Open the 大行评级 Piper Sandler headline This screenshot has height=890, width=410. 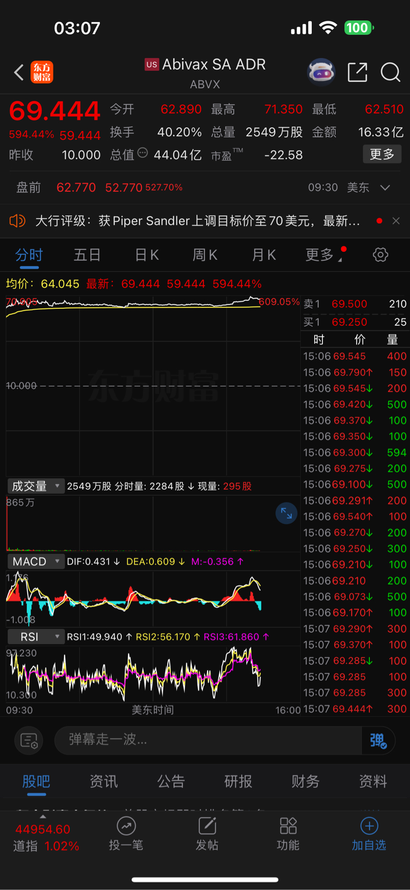[x=198, y=221]
